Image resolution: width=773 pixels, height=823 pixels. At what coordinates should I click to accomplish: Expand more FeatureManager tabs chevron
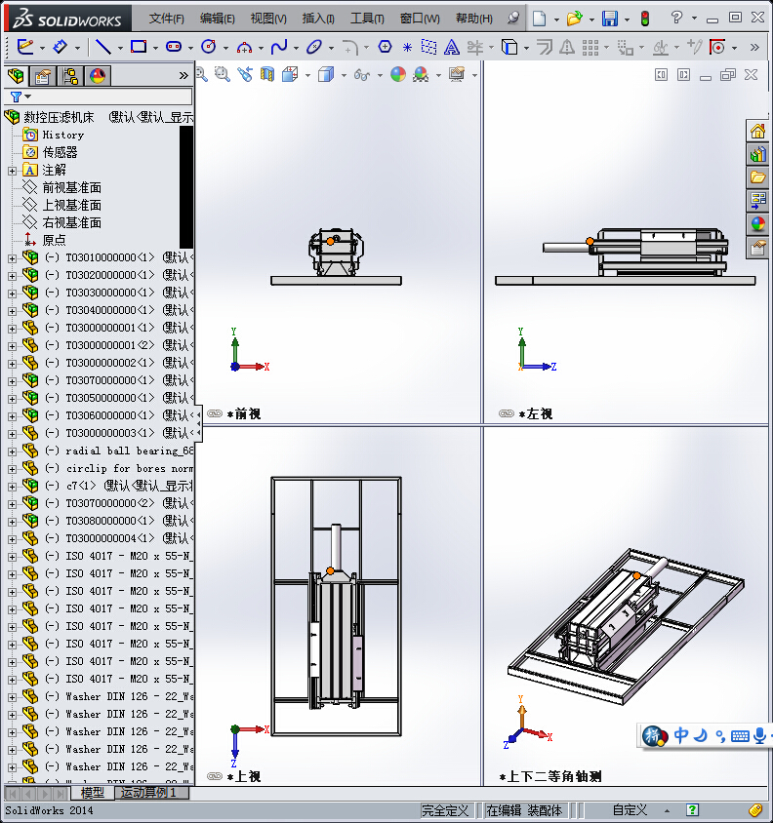coord(183,76)
